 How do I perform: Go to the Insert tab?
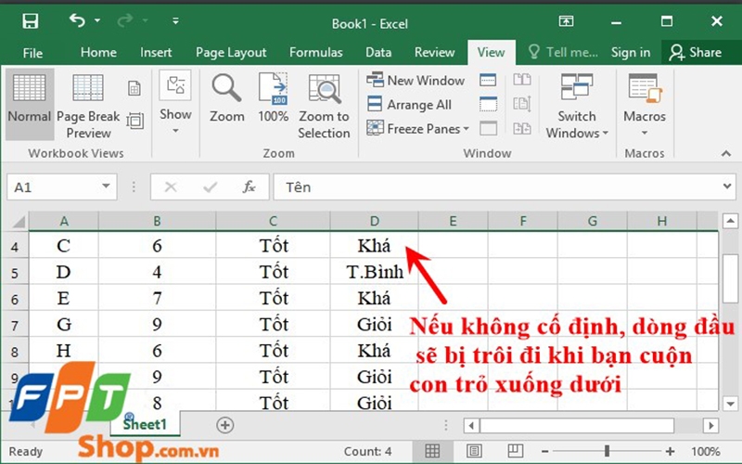[156, 52]
